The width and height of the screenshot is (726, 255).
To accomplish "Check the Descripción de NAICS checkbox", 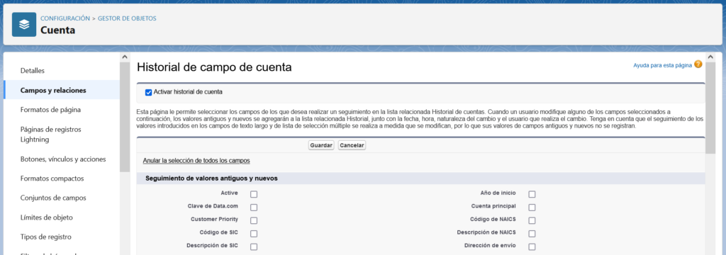I will point(532,234).
